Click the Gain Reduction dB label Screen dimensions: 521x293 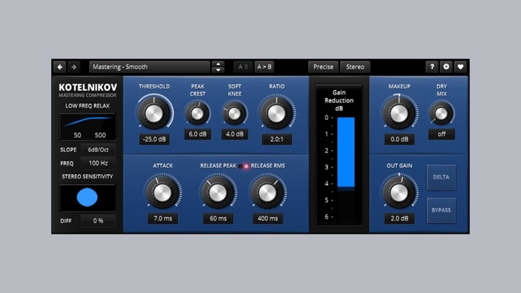point(339,101)
